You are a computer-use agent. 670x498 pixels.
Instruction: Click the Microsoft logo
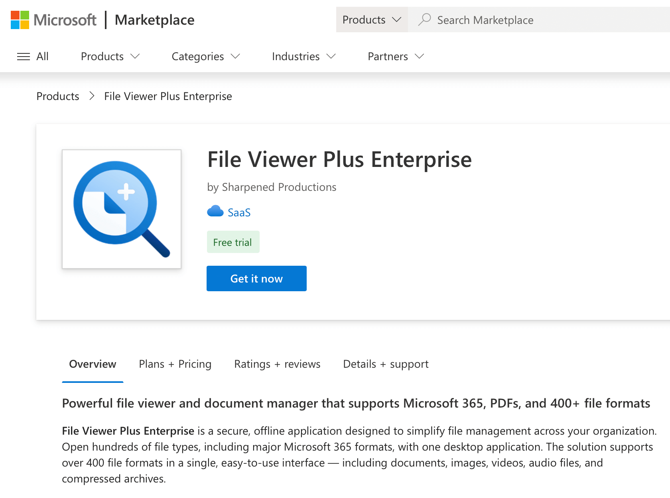(53, 20)
